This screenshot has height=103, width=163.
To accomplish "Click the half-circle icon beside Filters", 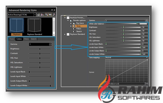I will tap(74, 29).
